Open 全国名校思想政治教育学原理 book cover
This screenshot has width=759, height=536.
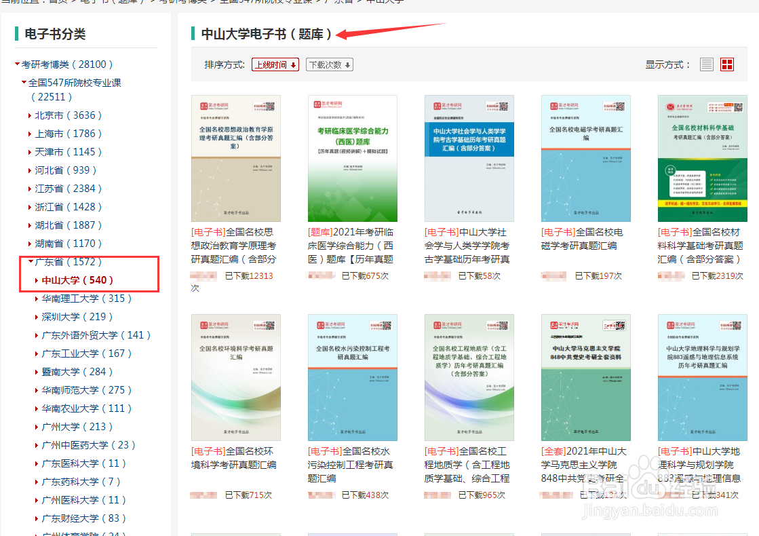pos(236,158)
